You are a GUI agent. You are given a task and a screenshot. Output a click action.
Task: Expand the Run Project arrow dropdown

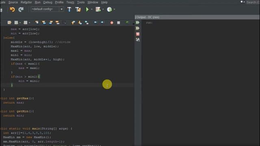pyautogui.click(x=92, y=9)
